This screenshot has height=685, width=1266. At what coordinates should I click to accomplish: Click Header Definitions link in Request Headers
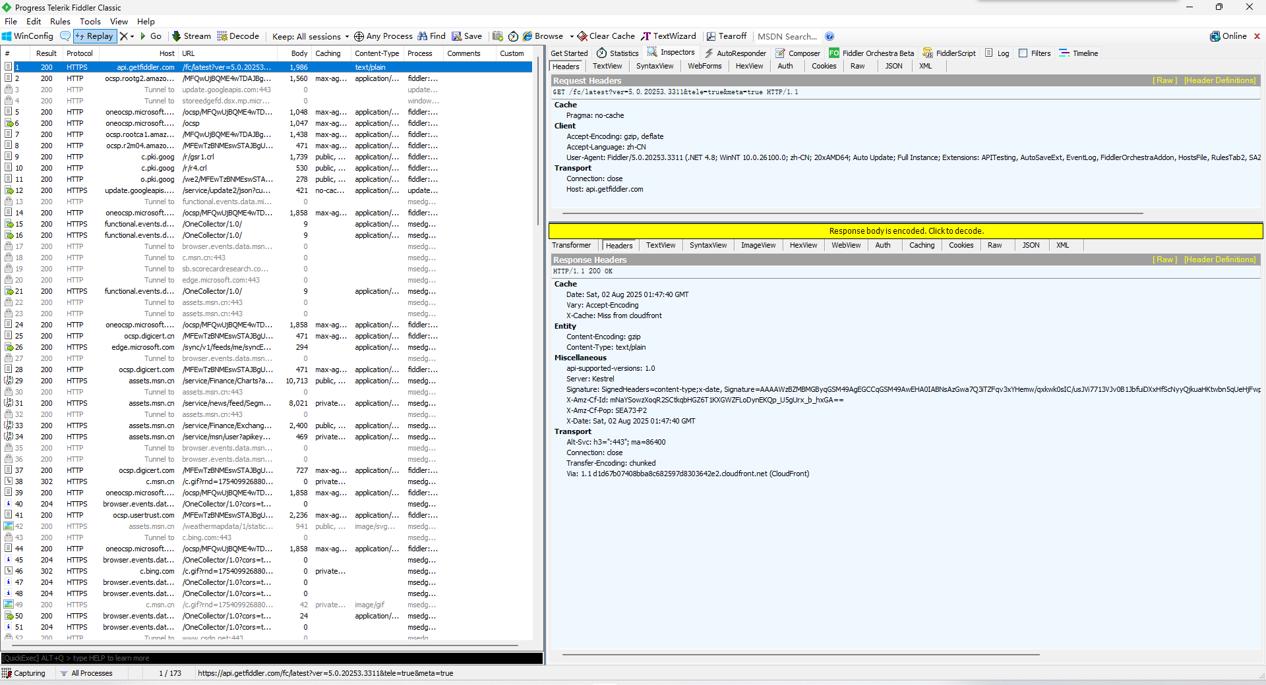point(1220,80)
